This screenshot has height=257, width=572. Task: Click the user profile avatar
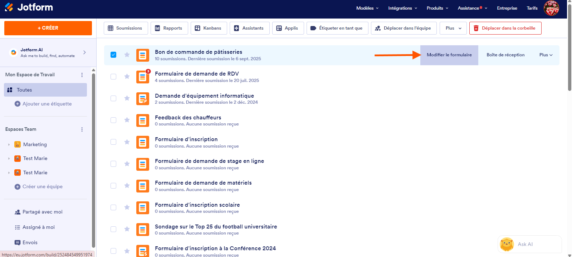[x=551, y=8]
